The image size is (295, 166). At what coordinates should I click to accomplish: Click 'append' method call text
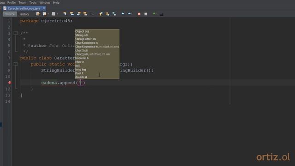pos(67,83)
